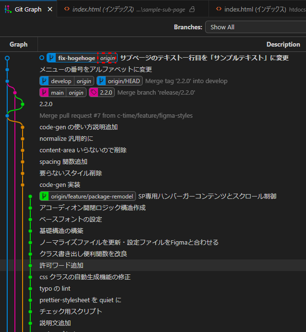306x332 pixels.
Task: Click the branch icon on main label
Action: click(45, 93)
